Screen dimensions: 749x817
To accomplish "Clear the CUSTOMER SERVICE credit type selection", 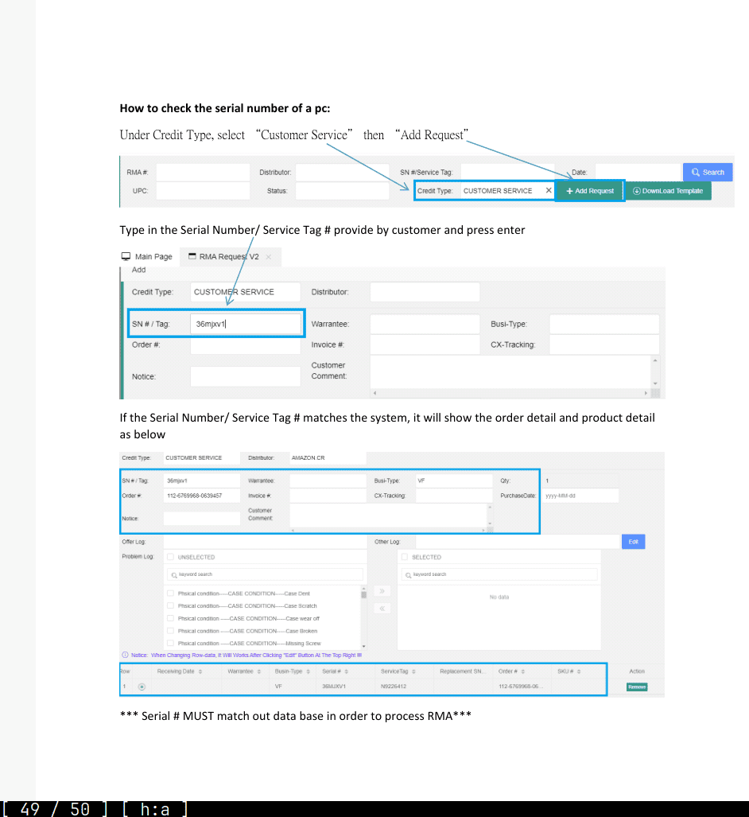I will click(549, 190).
